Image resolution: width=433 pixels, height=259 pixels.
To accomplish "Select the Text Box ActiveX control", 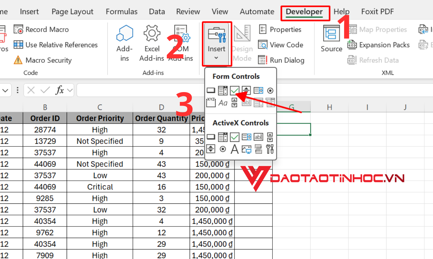I will pos(258,137).
